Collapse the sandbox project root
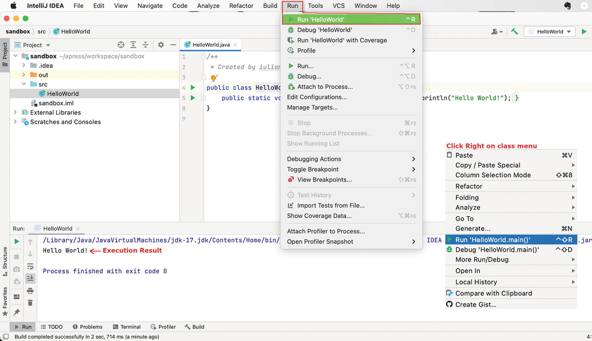This screenshot has width=592, height=341. (15, 56)
